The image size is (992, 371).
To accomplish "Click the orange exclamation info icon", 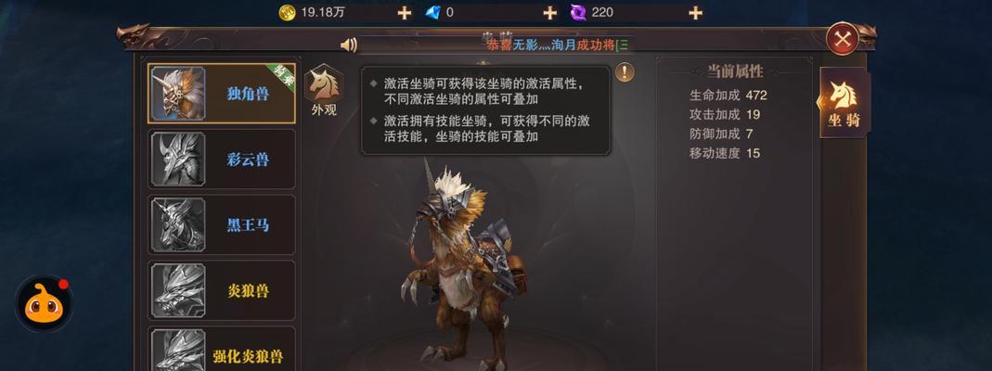I will point(625,72).
